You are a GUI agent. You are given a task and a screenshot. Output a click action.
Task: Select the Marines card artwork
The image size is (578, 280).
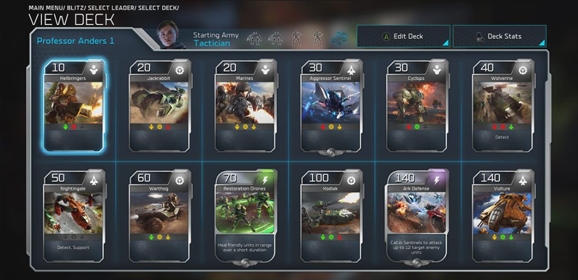click(x=245, y=103)
